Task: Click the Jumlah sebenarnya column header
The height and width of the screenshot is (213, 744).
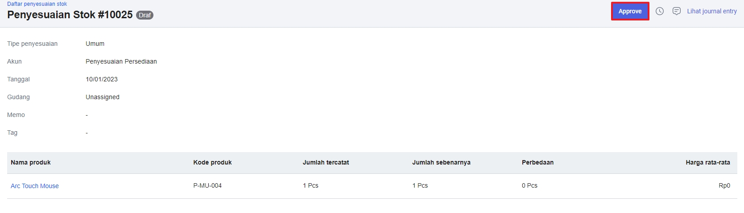Action: 441,163
